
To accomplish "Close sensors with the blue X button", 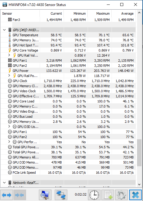I will point(136,195).
